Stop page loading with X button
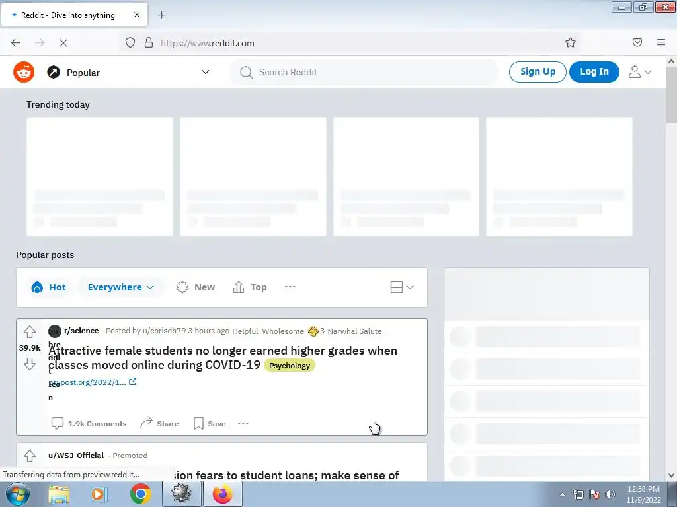Image resolution: width=677 pixels, height=507 pixels. click(63, 43)
